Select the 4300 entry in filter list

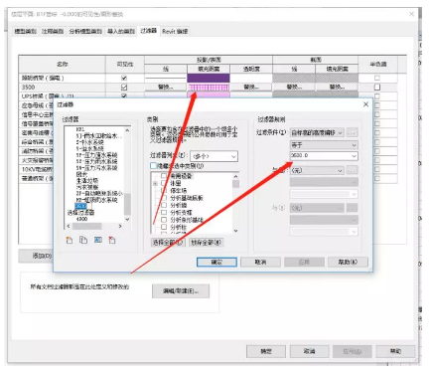point(81,219)
